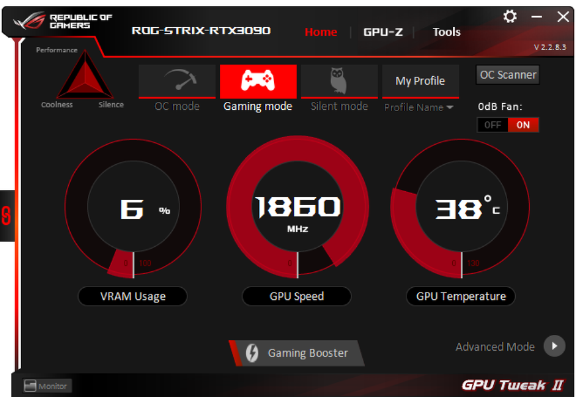Viewport: 576px width, 397px height.
Task: Click the Performance triangle graphic
Action: 85,75
